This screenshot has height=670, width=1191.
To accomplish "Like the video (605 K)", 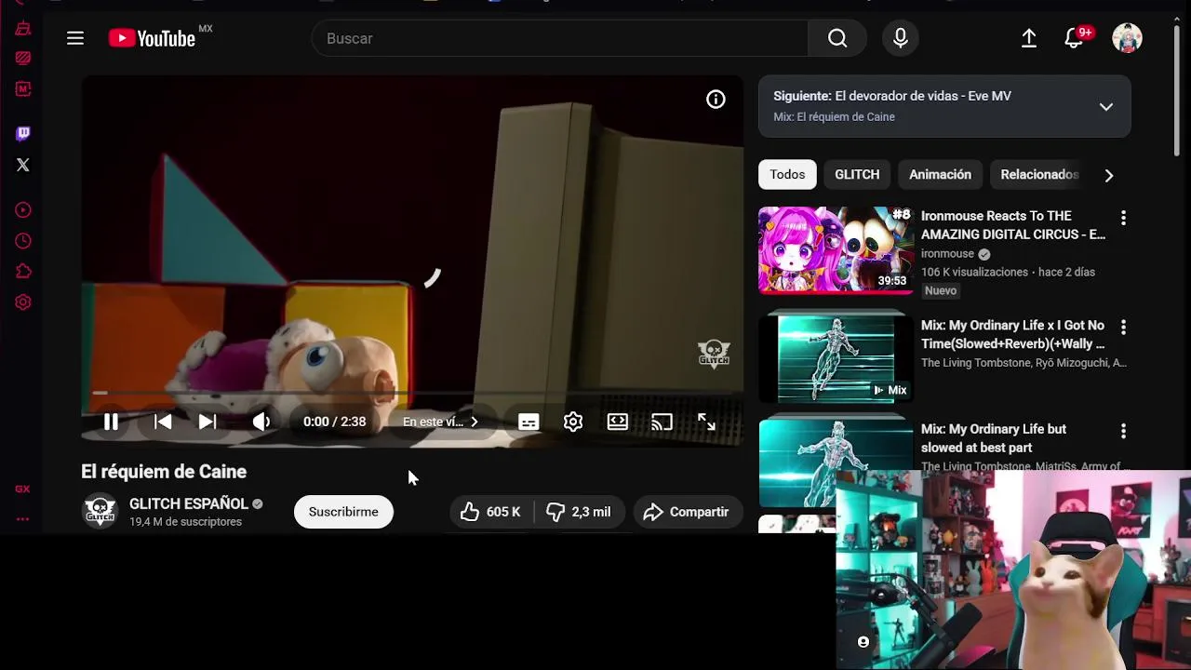I will click(x=490, y=512).
